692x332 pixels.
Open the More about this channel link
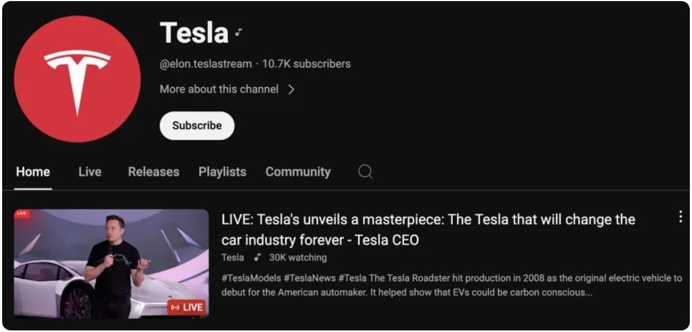click(219, 89)
